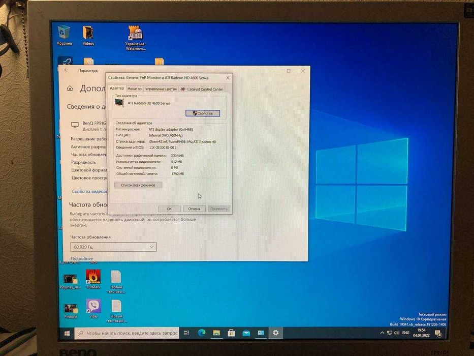Confirm the dialog with OK

click(169, 209)
